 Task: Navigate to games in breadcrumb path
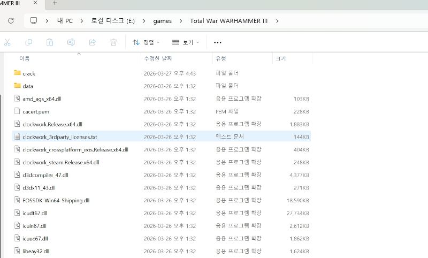pyautogui.click(x=163, y=21)
